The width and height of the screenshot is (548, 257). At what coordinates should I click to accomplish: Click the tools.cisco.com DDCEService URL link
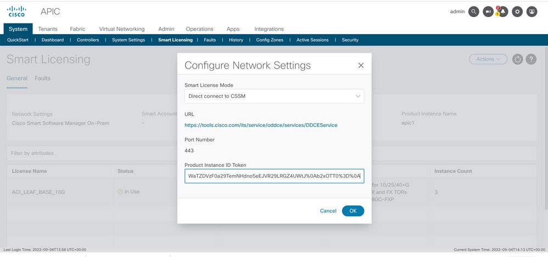coord(261,125)
